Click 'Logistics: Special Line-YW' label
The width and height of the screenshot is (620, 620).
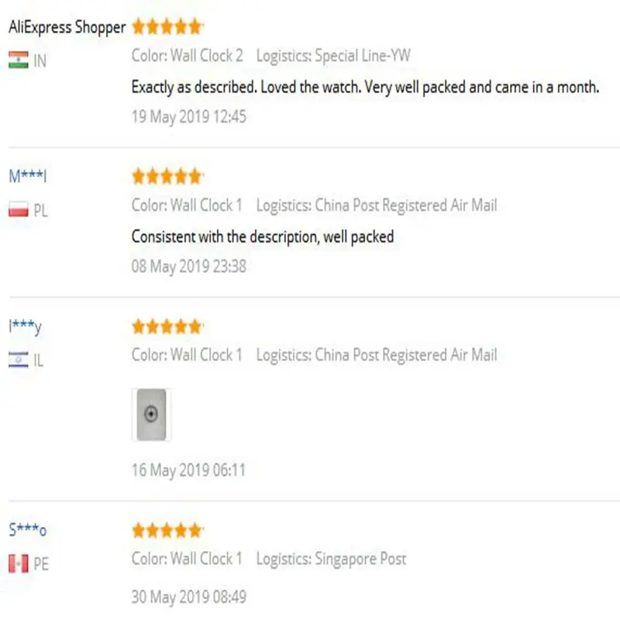[x=333, y=56]
